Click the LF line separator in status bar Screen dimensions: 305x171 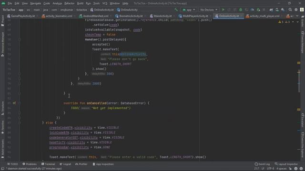[263, 169]
